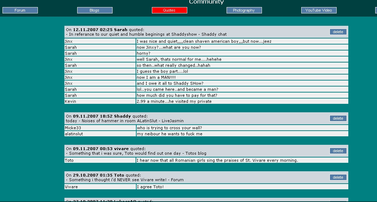This screenshot has width=377, height=202.
Task: Select header 'On 29.10.2007 01:35 Toto quoted:'
Action: pos(103,176)
